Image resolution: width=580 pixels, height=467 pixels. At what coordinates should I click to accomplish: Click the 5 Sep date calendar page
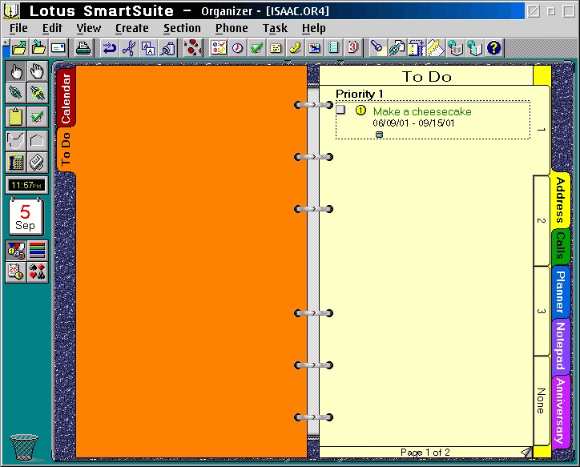pyautogui.click(x=26, y=217)
